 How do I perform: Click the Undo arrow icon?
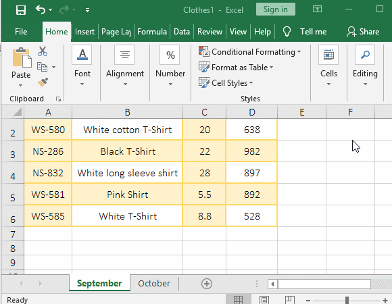click(41, 9)
